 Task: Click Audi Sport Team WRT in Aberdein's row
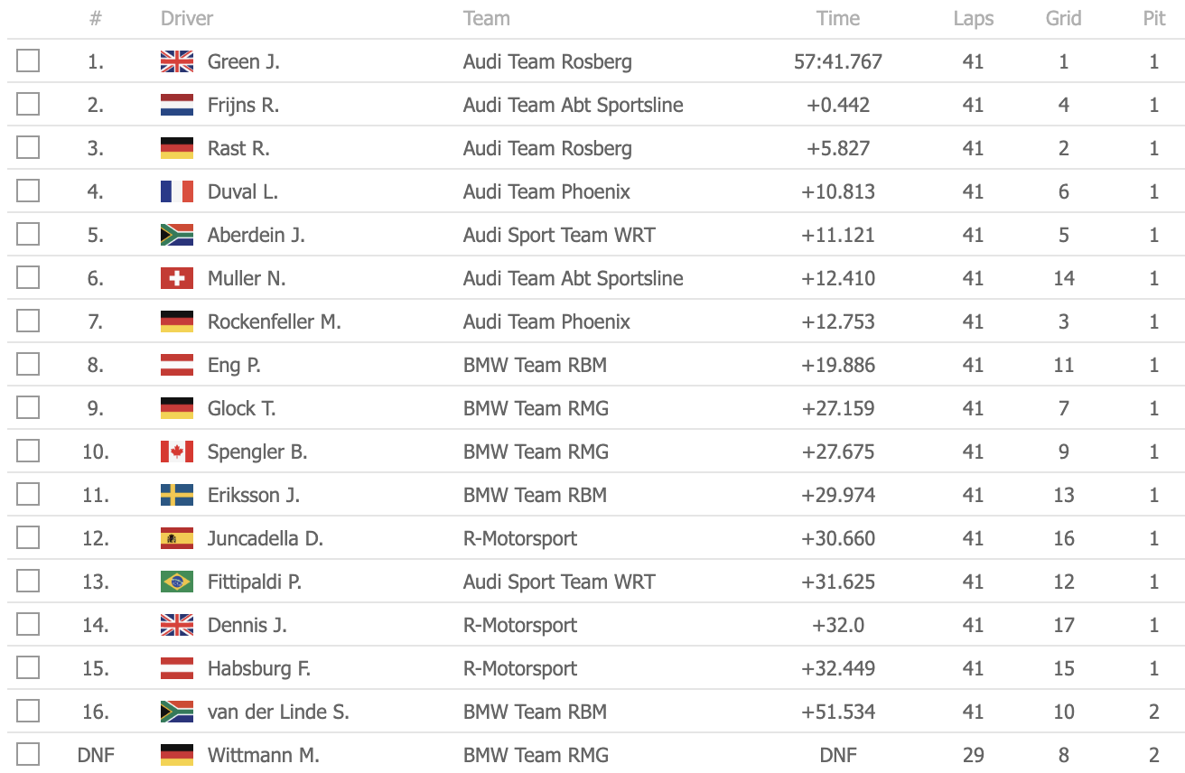point(559,235)
